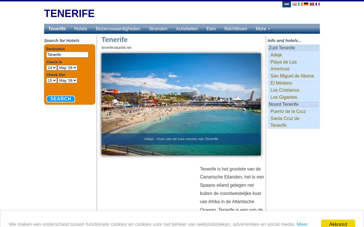The width and height of the screenshot is (364, 227).
Task: Go to the Stranden menu item
Action: pos(158,29)
